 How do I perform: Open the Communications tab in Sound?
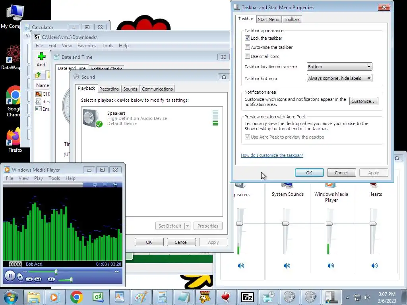157,89
